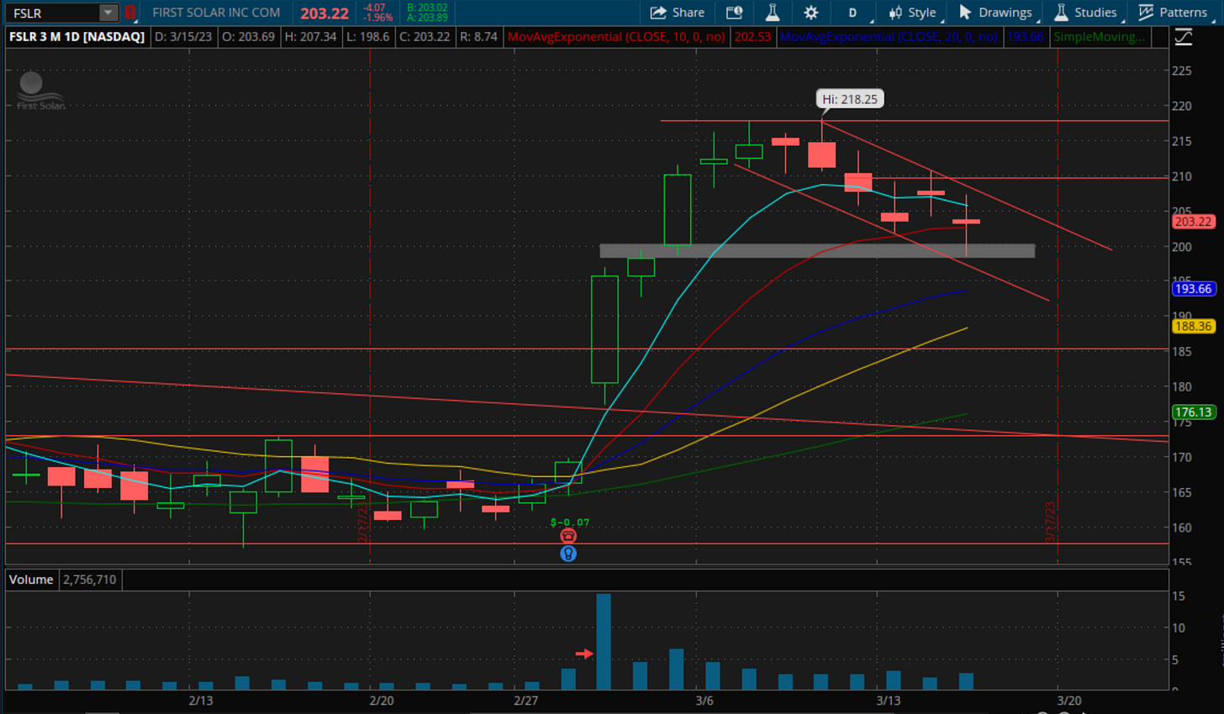Click the 176.13 green axis label
Image resolution: width=1224 pixels, height=714 pixels.
tap(1193, 412)
